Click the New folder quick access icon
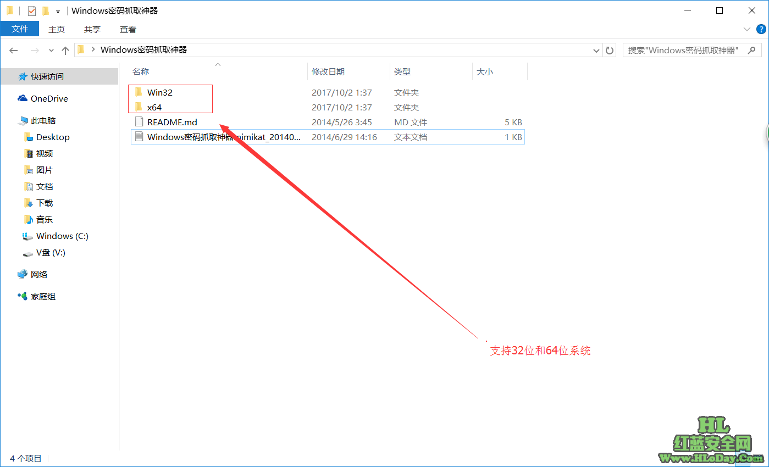This screenshot has height=467, width=769. tap(46, 10)
